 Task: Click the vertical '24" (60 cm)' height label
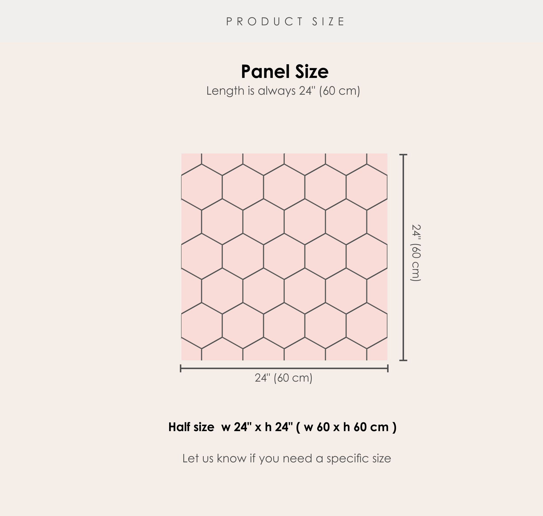pos(415,253)
